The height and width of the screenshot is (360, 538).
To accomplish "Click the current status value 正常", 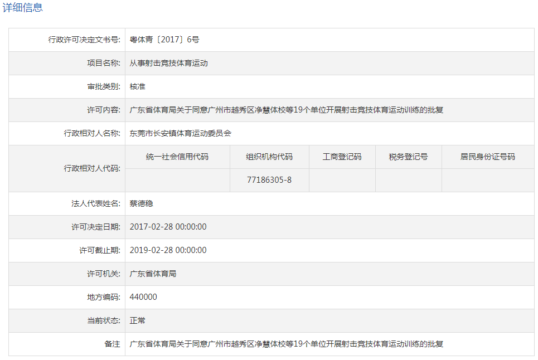I will (137, 321).
